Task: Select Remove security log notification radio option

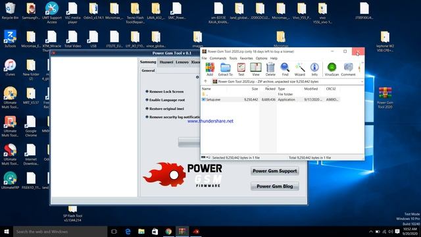Action: (147, 117)
